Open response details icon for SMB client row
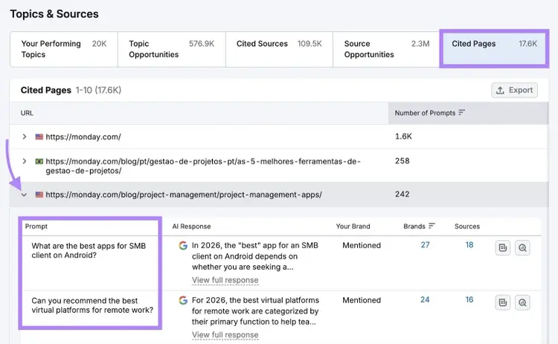Viewport: 558px width, 344px height. point(503,247)
